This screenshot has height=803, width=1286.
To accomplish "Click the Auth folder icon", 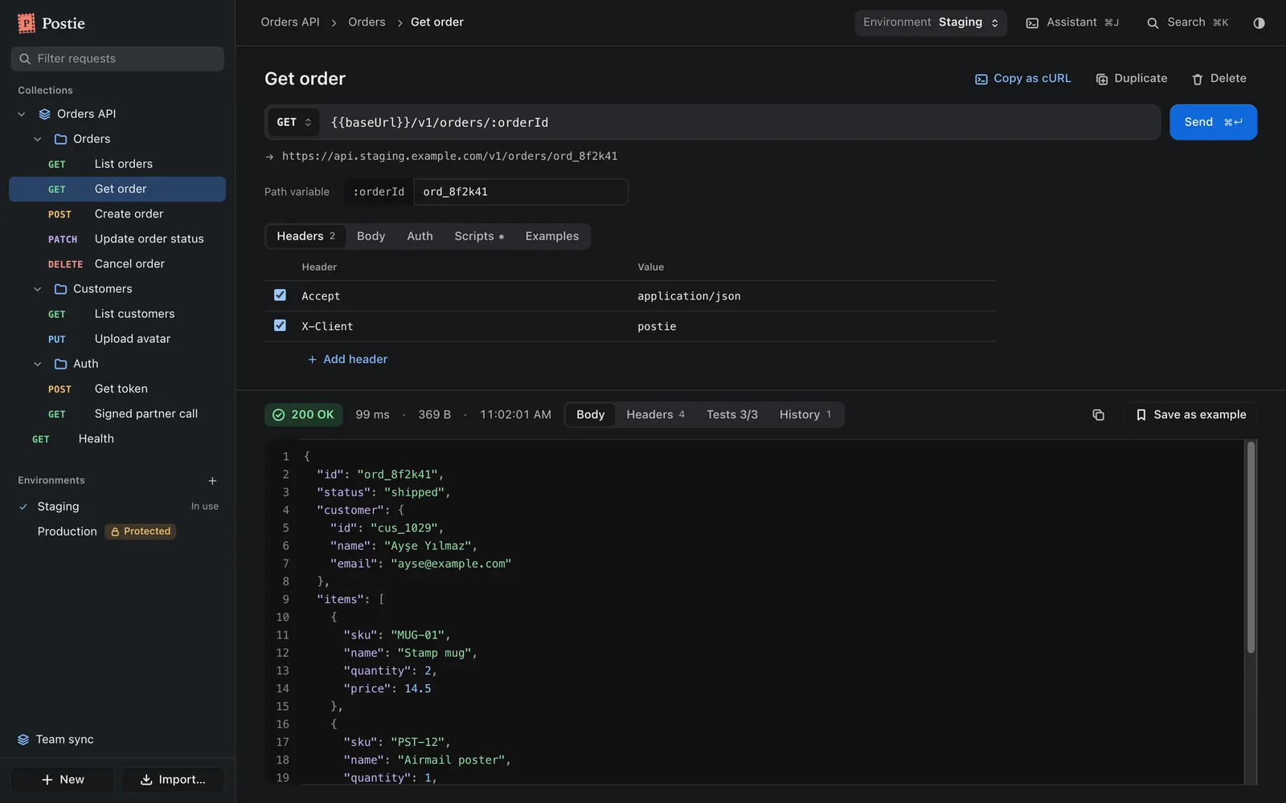I will pyautogui.click(x=60, y=364).
